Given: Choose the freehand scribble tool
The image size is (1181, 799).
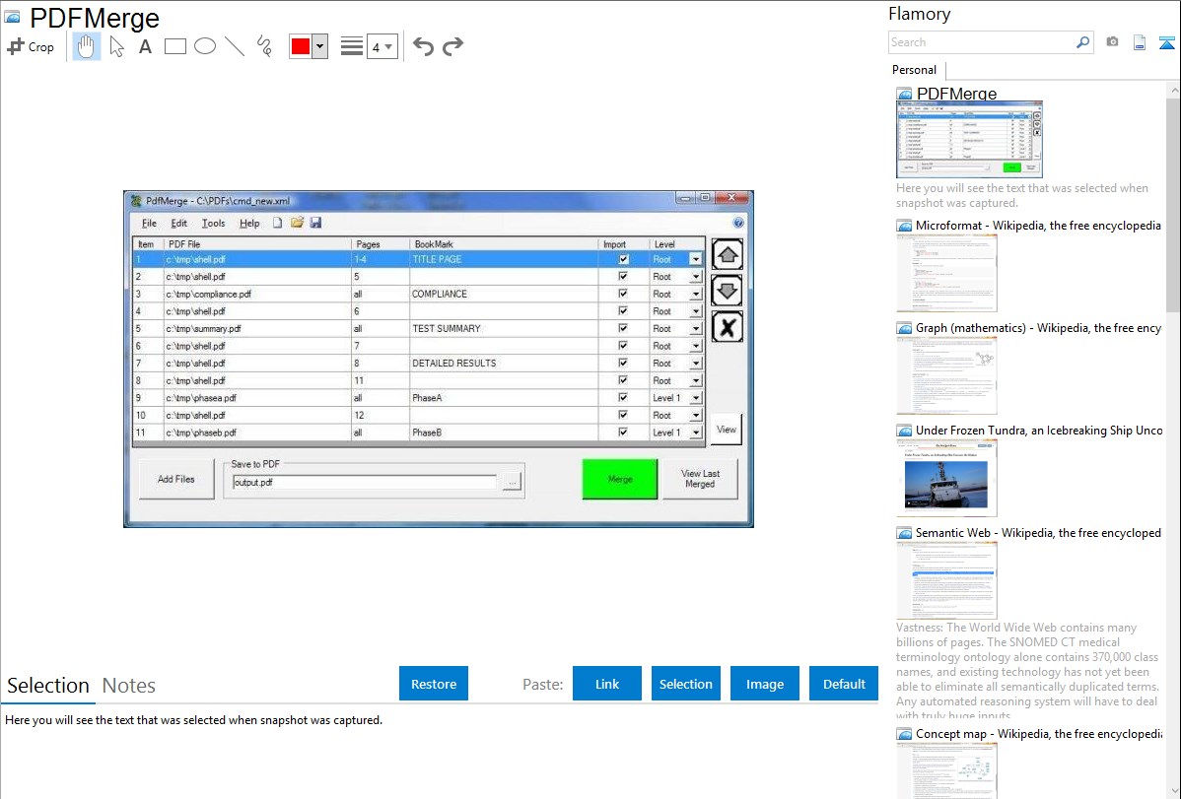Looking at the screenshot, I should [264, 46].
